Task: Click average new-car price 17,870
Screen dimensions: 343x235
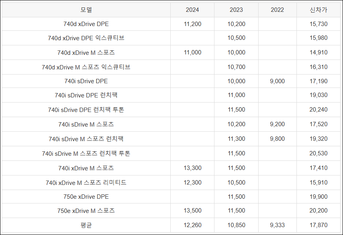Action: [319, 225]
